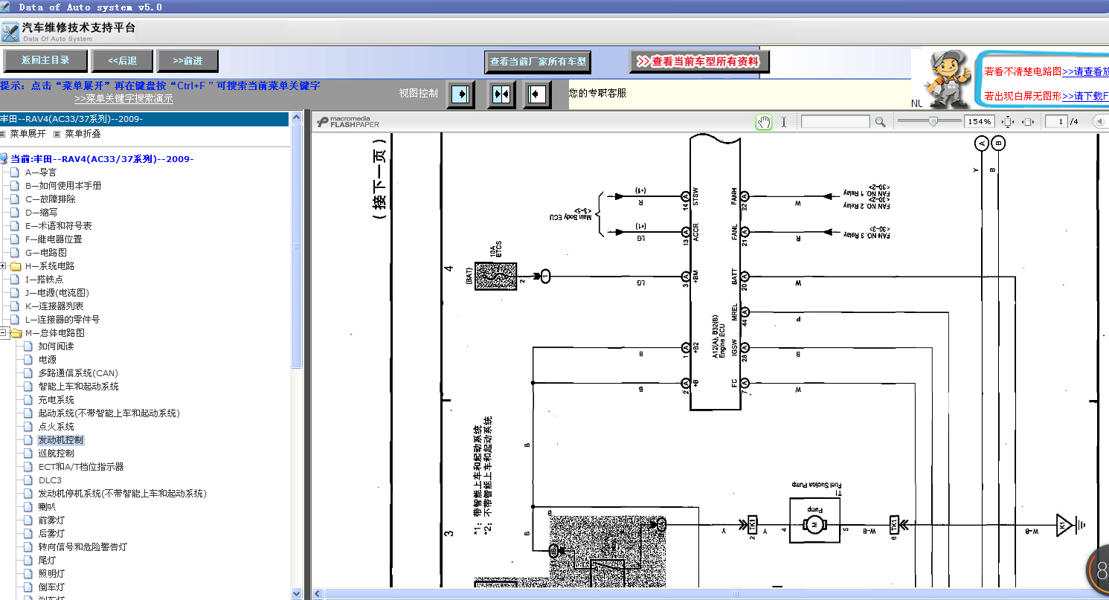Expand the H—系统电路 tree node
This screenshot has width=1109, height=600.
click(4, 266)
